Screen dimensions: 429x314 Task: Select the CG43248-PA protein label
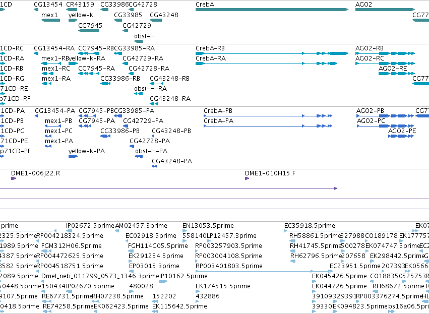coord(172,161)
